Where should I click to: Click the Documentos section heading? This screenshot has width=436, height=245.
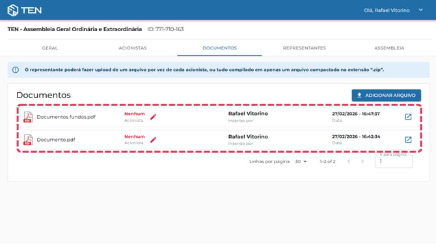point(44,95)
